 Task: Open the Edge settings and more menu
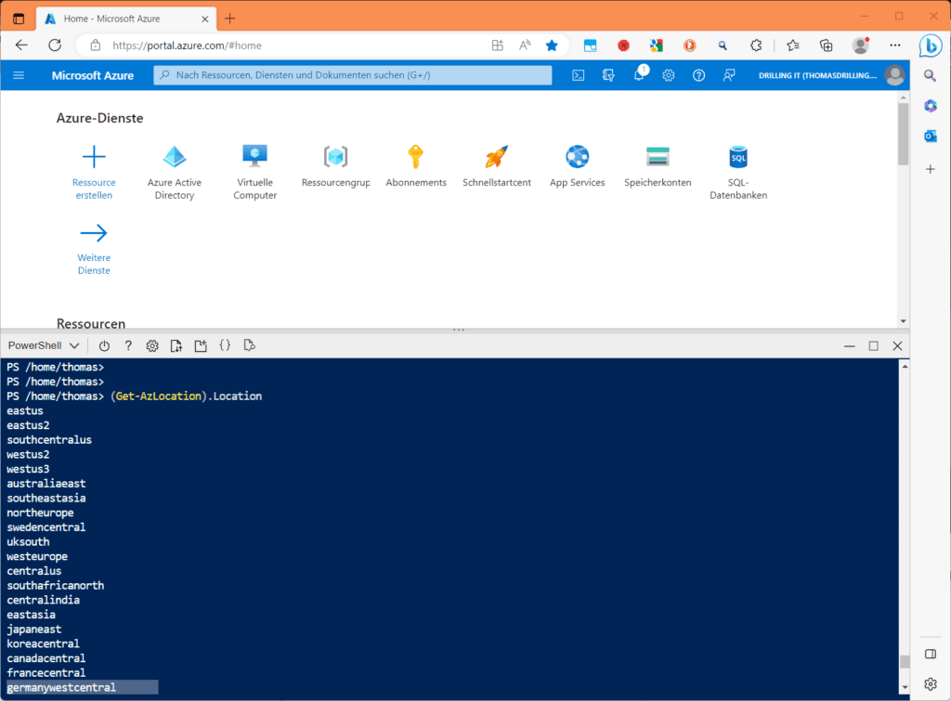point(895,45)
